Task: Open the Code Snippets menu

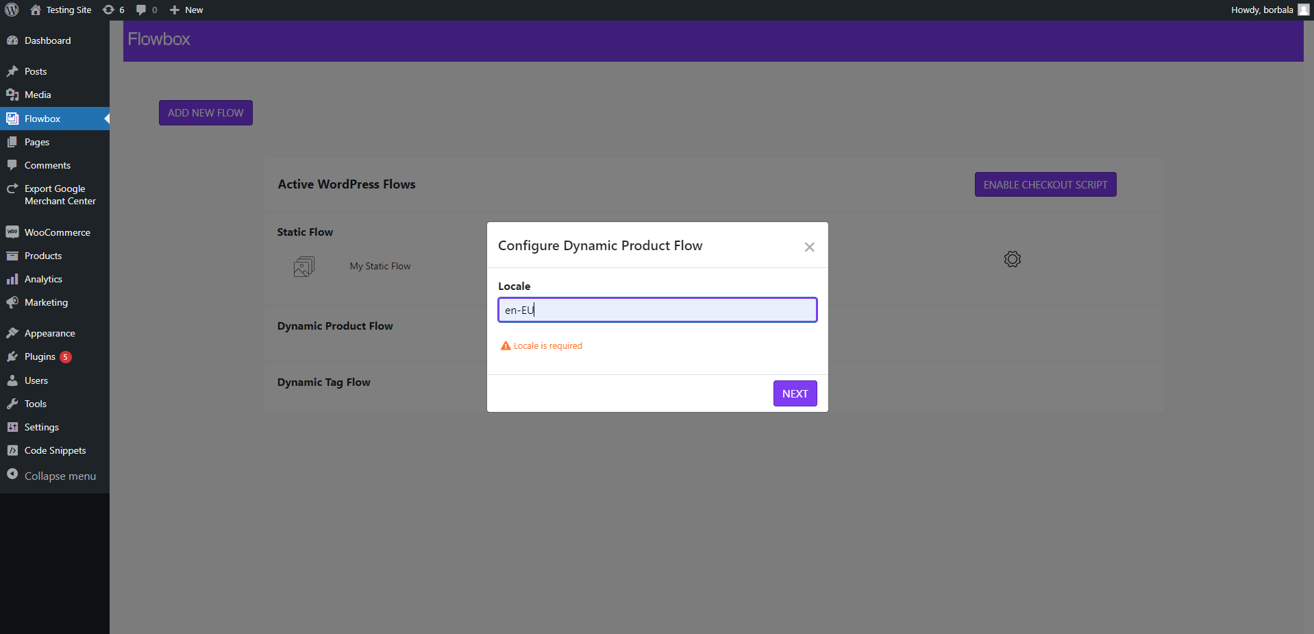Action: pyautogui.click(x=55, y=450)
